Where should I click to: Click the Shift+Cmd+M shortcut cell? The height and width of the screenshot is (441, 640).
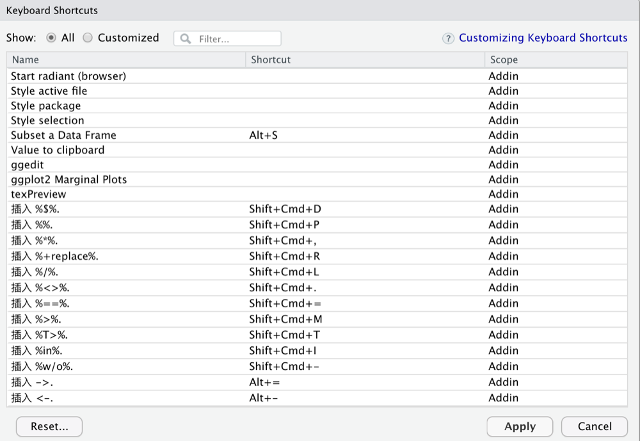tap(285, 319)
